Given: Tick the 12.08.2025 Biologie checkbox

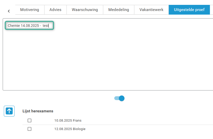Looking at the screenshot, I should 30,129.
